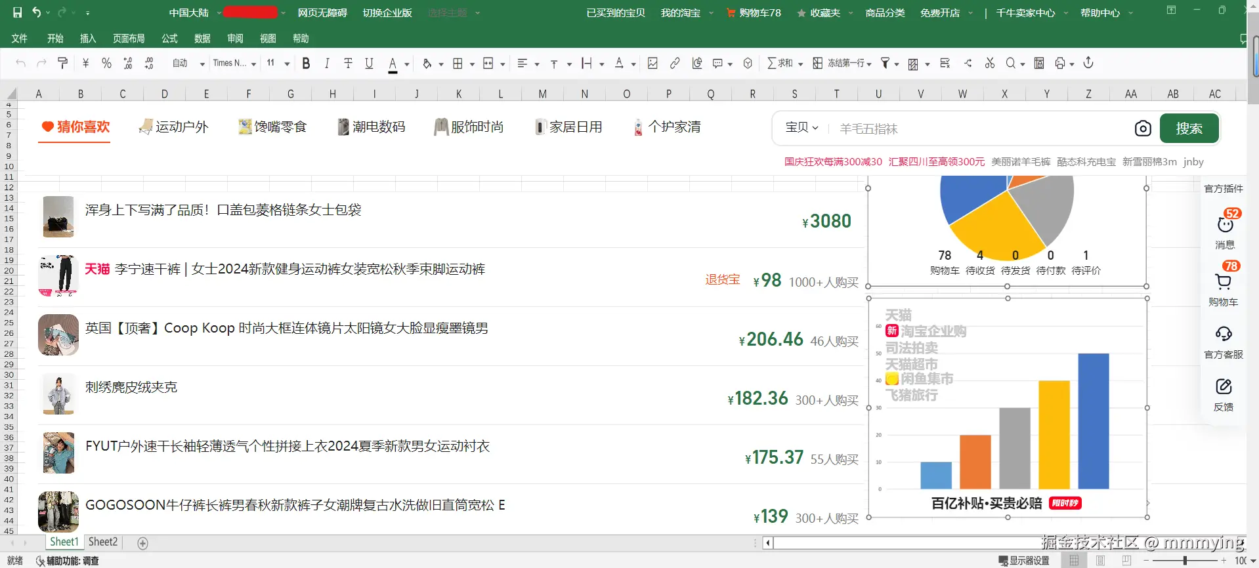The height and width of the screenshot is (568, 1259).
Task: Click the 辅助功能: 调查 status bar entry
Action: [67, 561]
